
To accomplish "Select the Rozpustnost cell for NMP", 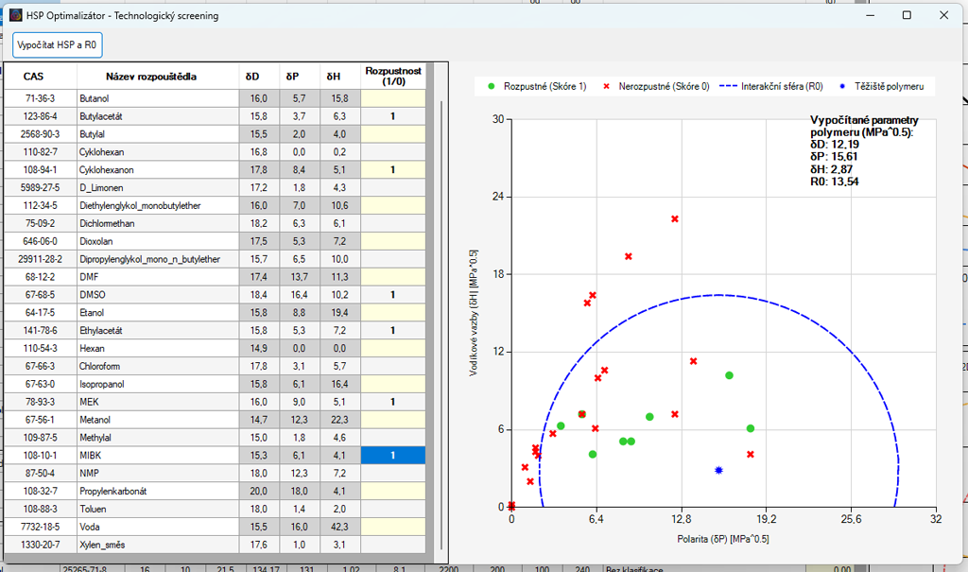I will (393, 474).
